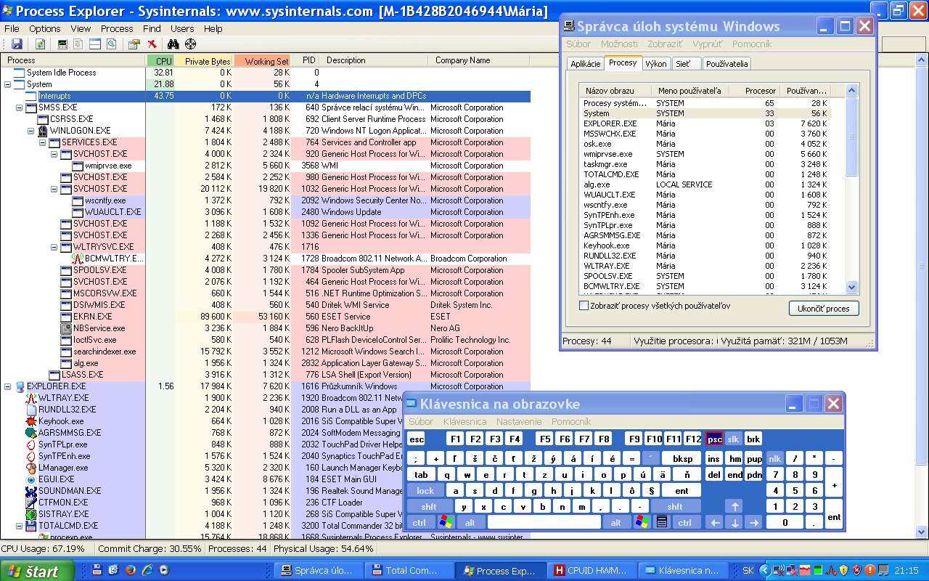The width and height of the screenshot is (929, 581).
Task: Collapse the SERVICES.EXE tree node
Action: [x=43, y=142]
